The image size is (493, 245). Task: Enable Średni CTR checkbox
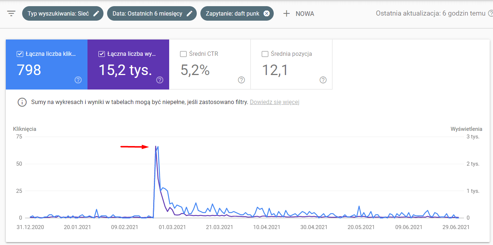(183, 54)
